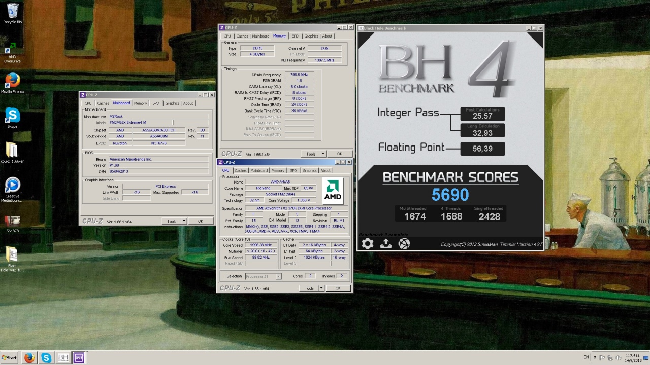Open Caches tab in Mainboard CPU-Z window
The width and height of the screenshot is (650, 365).
click(x=103, y=103)
